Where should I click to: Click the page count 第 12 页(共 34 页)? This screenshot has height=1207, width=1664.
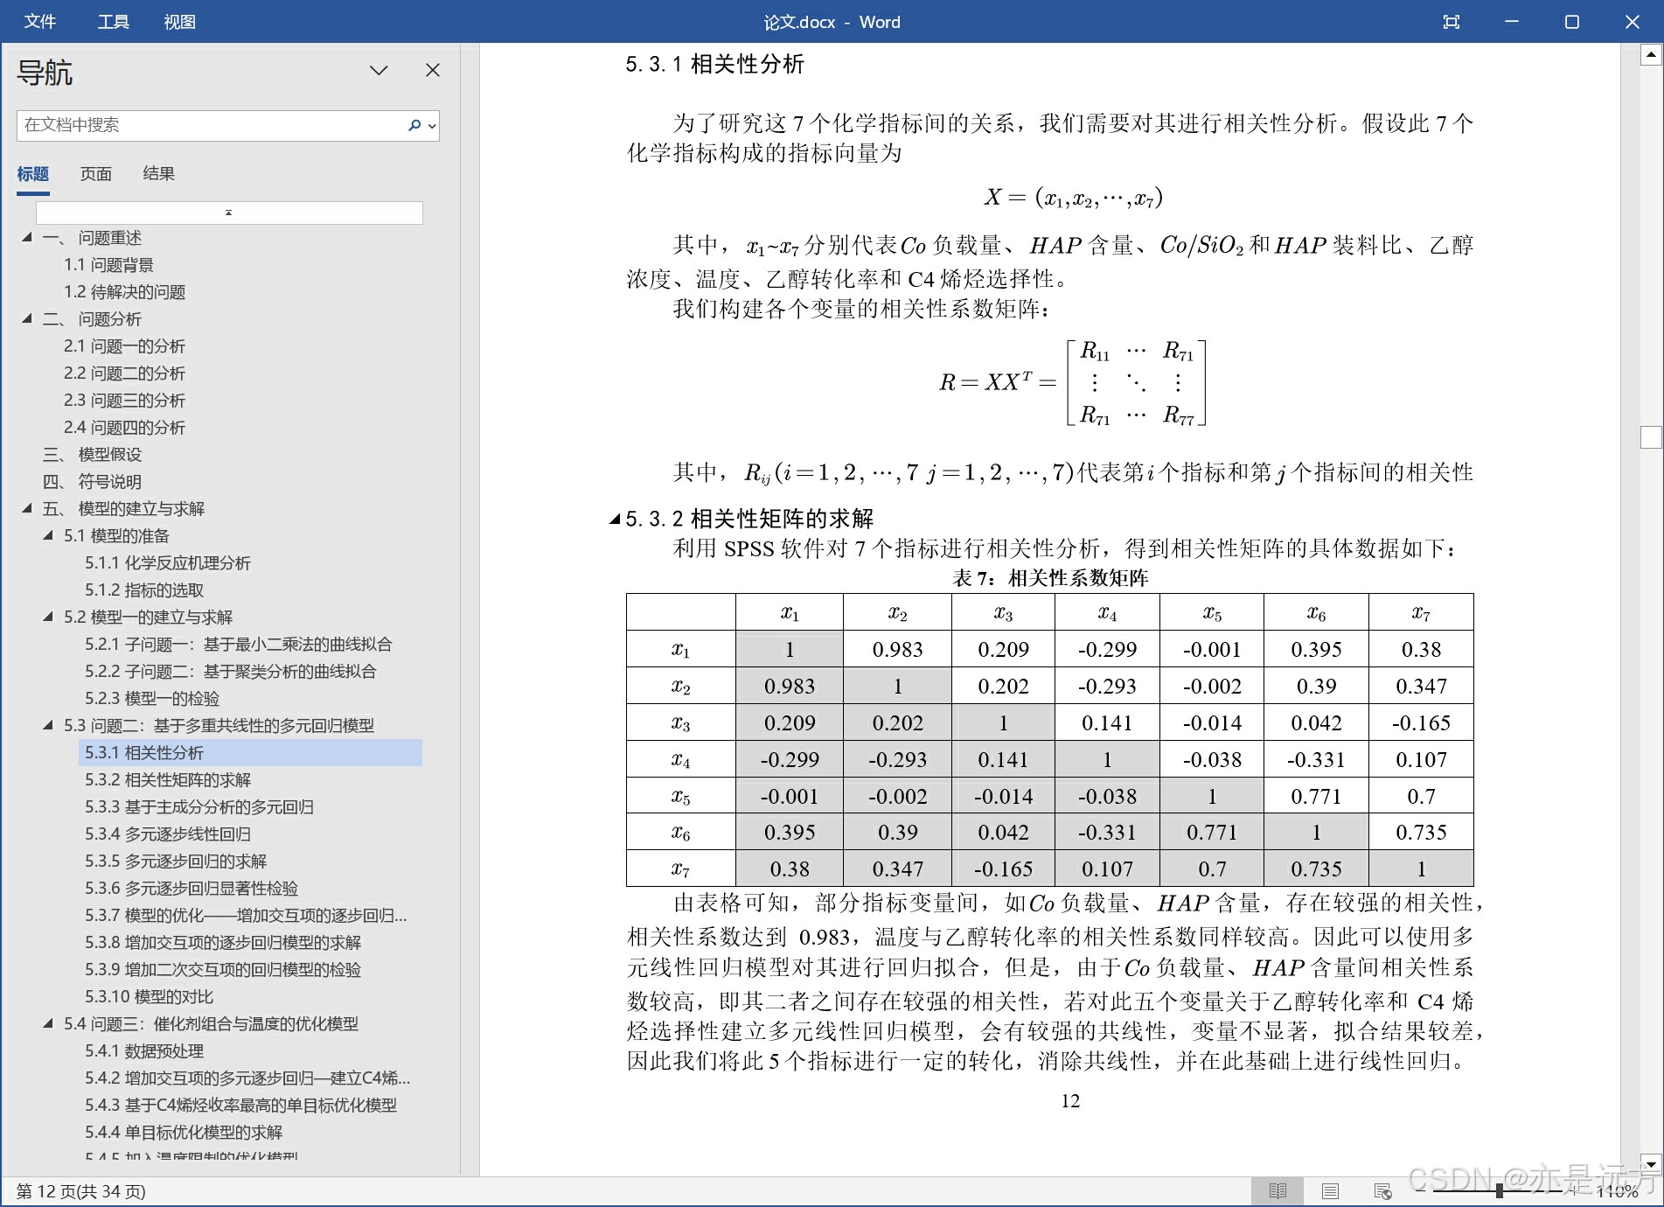tap(81, 1191)
